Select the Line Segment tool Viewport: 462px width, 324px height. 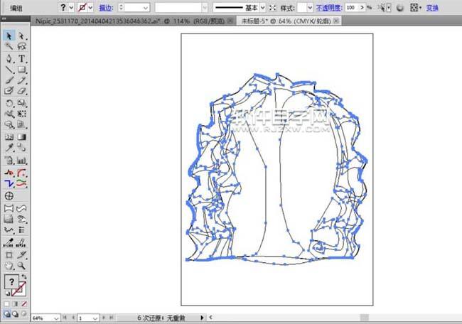pyautogui.click(x=9, y=70)
